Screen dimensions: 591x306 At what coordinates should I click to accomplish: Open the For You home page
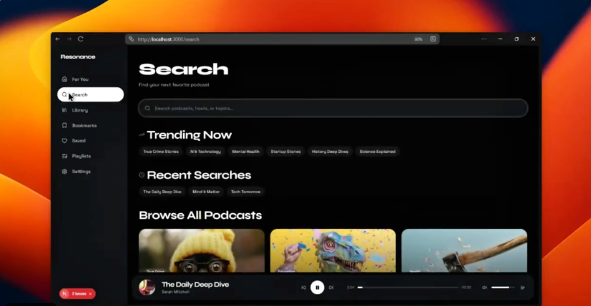pos(80,79)
